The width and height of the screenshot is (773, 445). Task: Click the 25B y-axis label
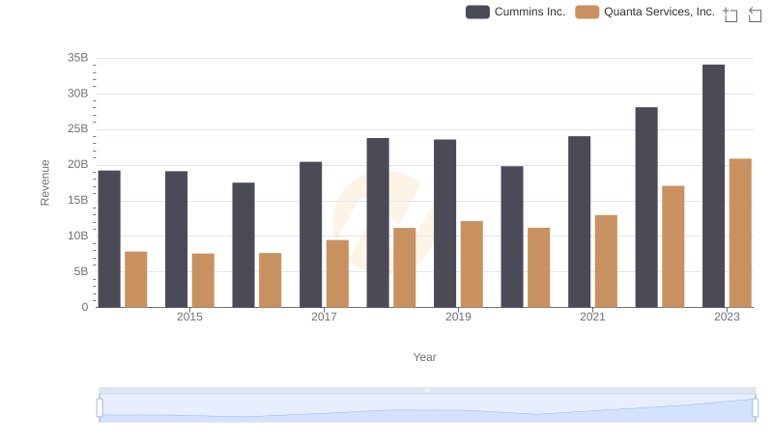78,129
